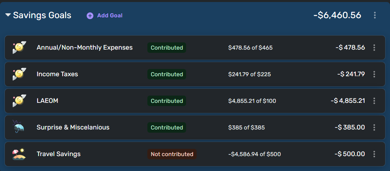
Task: Click the plus icon beside Add Goal
Action: 90,15
